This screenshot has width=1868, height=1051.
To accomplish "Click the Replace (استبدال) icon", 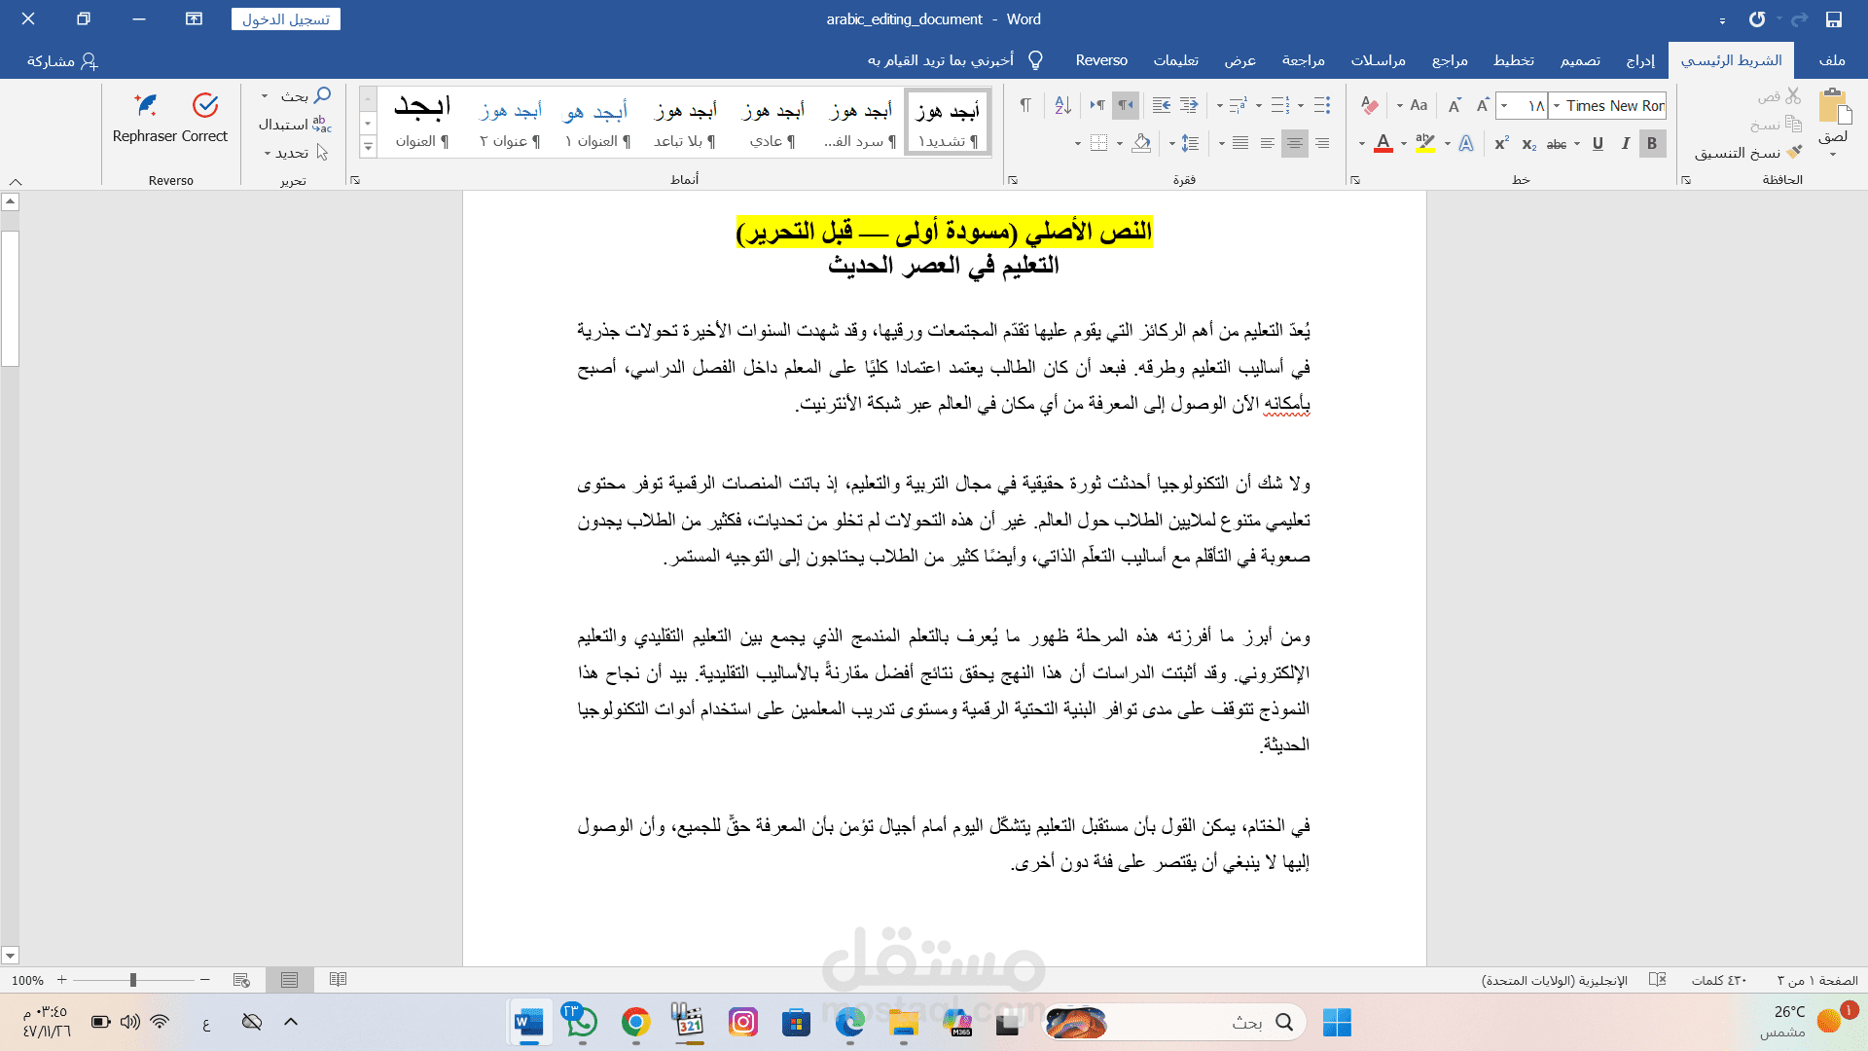I will coord(322,124).
